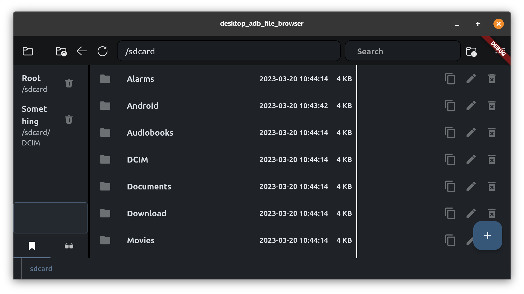Screen dimensions: 524x294
Task: Switch to the bookmarks tab
Action: pyautogui.click(x=32, y=246)
